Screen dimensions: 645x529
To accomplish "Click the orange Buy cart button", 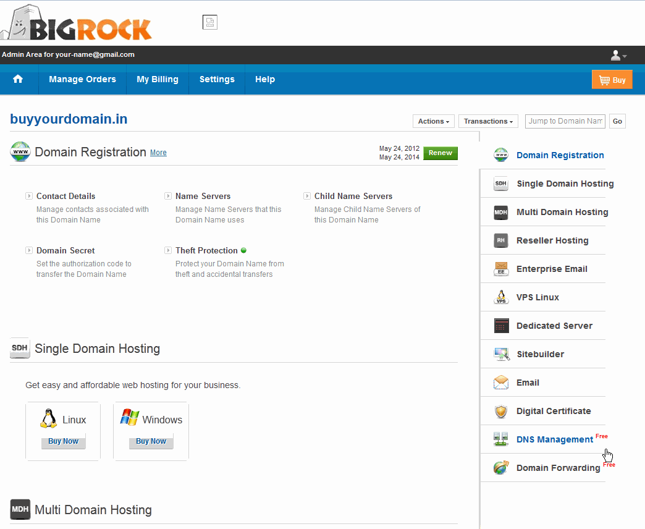I will [612, 80].
